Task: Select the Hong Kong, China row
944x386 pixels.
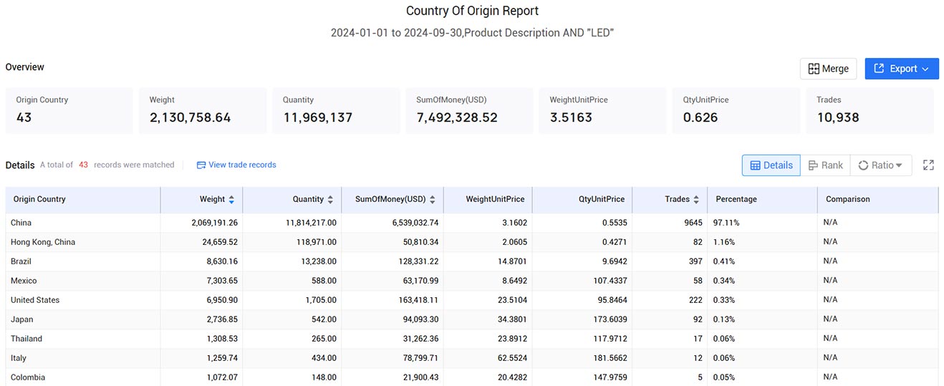Action: 43,242
